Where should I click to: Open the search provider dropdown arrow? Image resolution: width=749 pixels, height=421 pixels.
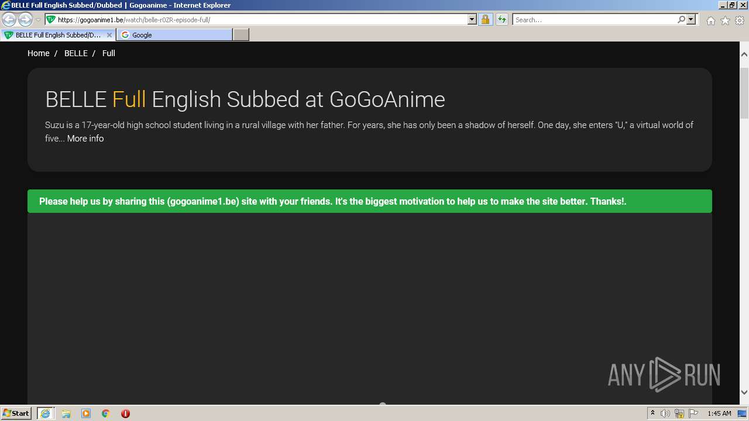(x=691, y=20)
